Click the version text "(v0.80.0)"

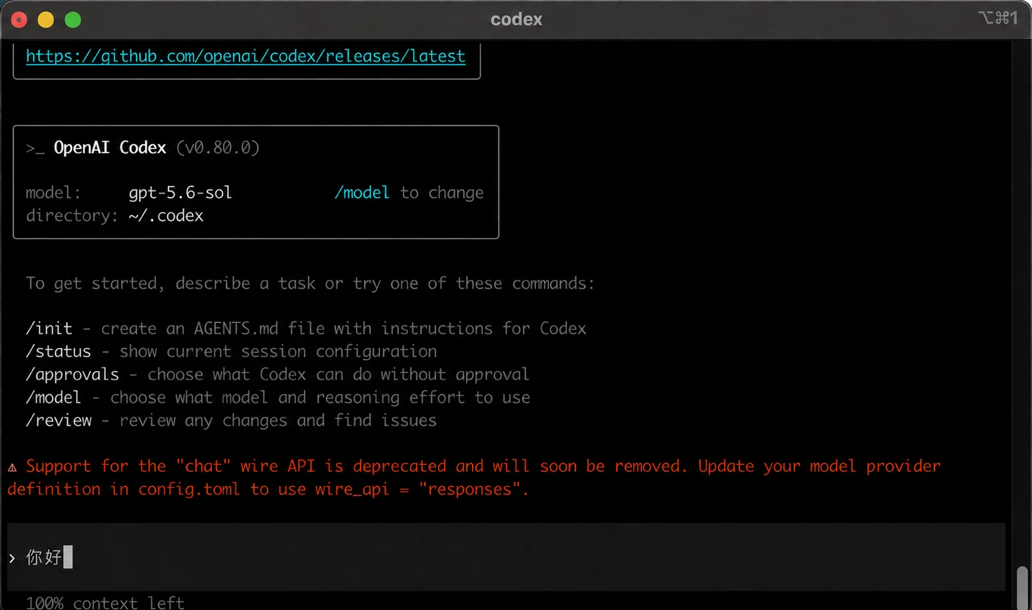click(x=218, y=147)
